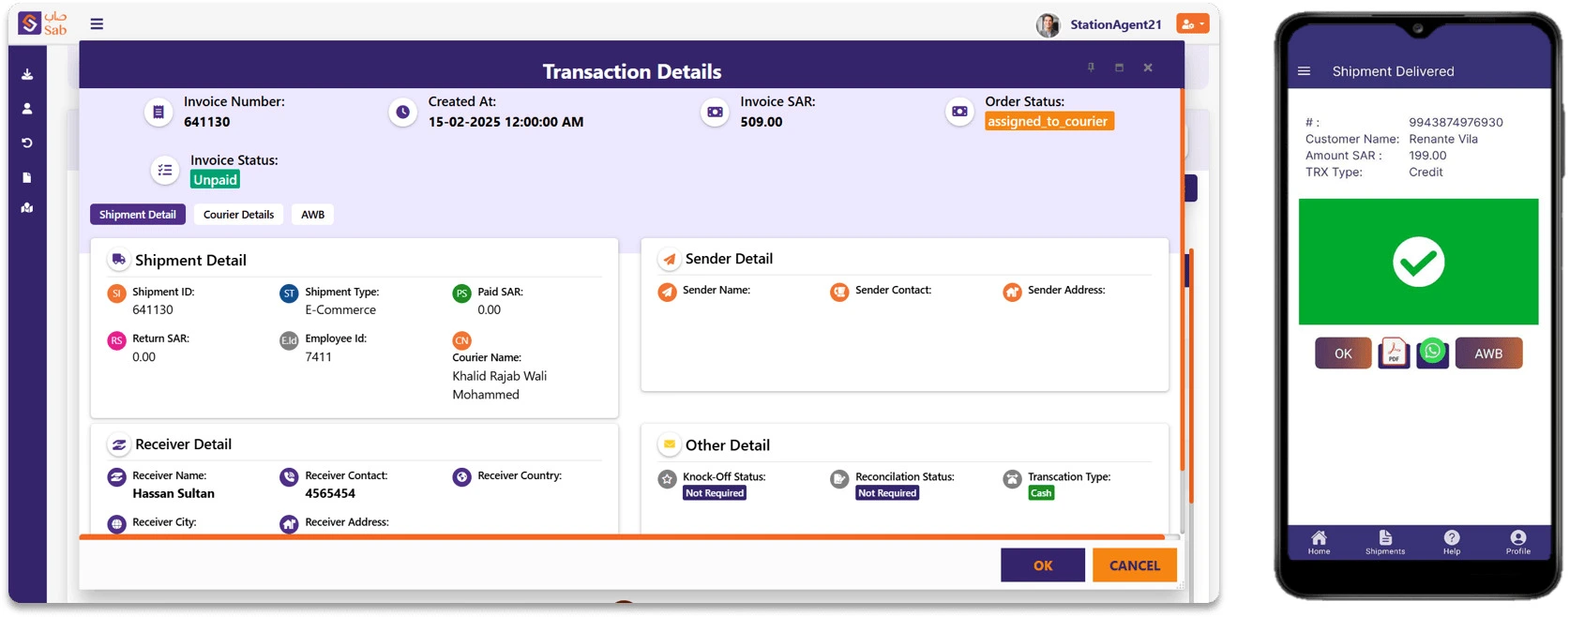Click the Sab logo
Viewport: 1569px width, 617px height.
[42, 23]
